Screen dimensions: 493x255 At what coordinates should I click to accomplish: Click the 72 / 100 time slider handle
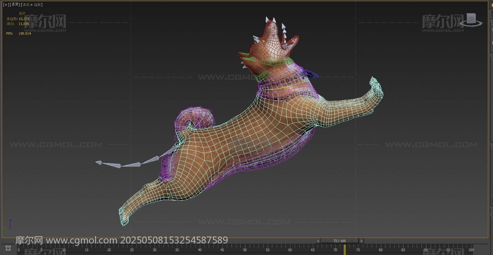(x=339, y=241)
